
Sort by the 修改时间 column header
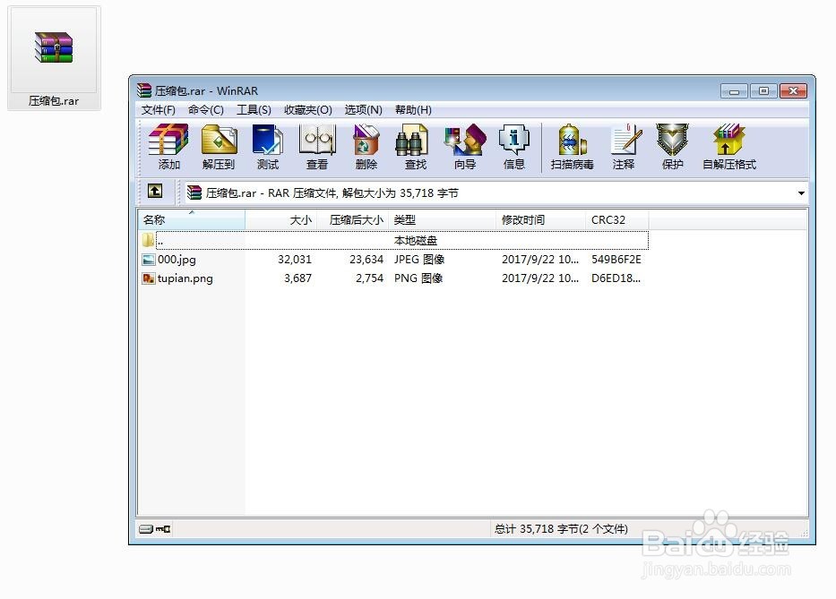[540, 219]
